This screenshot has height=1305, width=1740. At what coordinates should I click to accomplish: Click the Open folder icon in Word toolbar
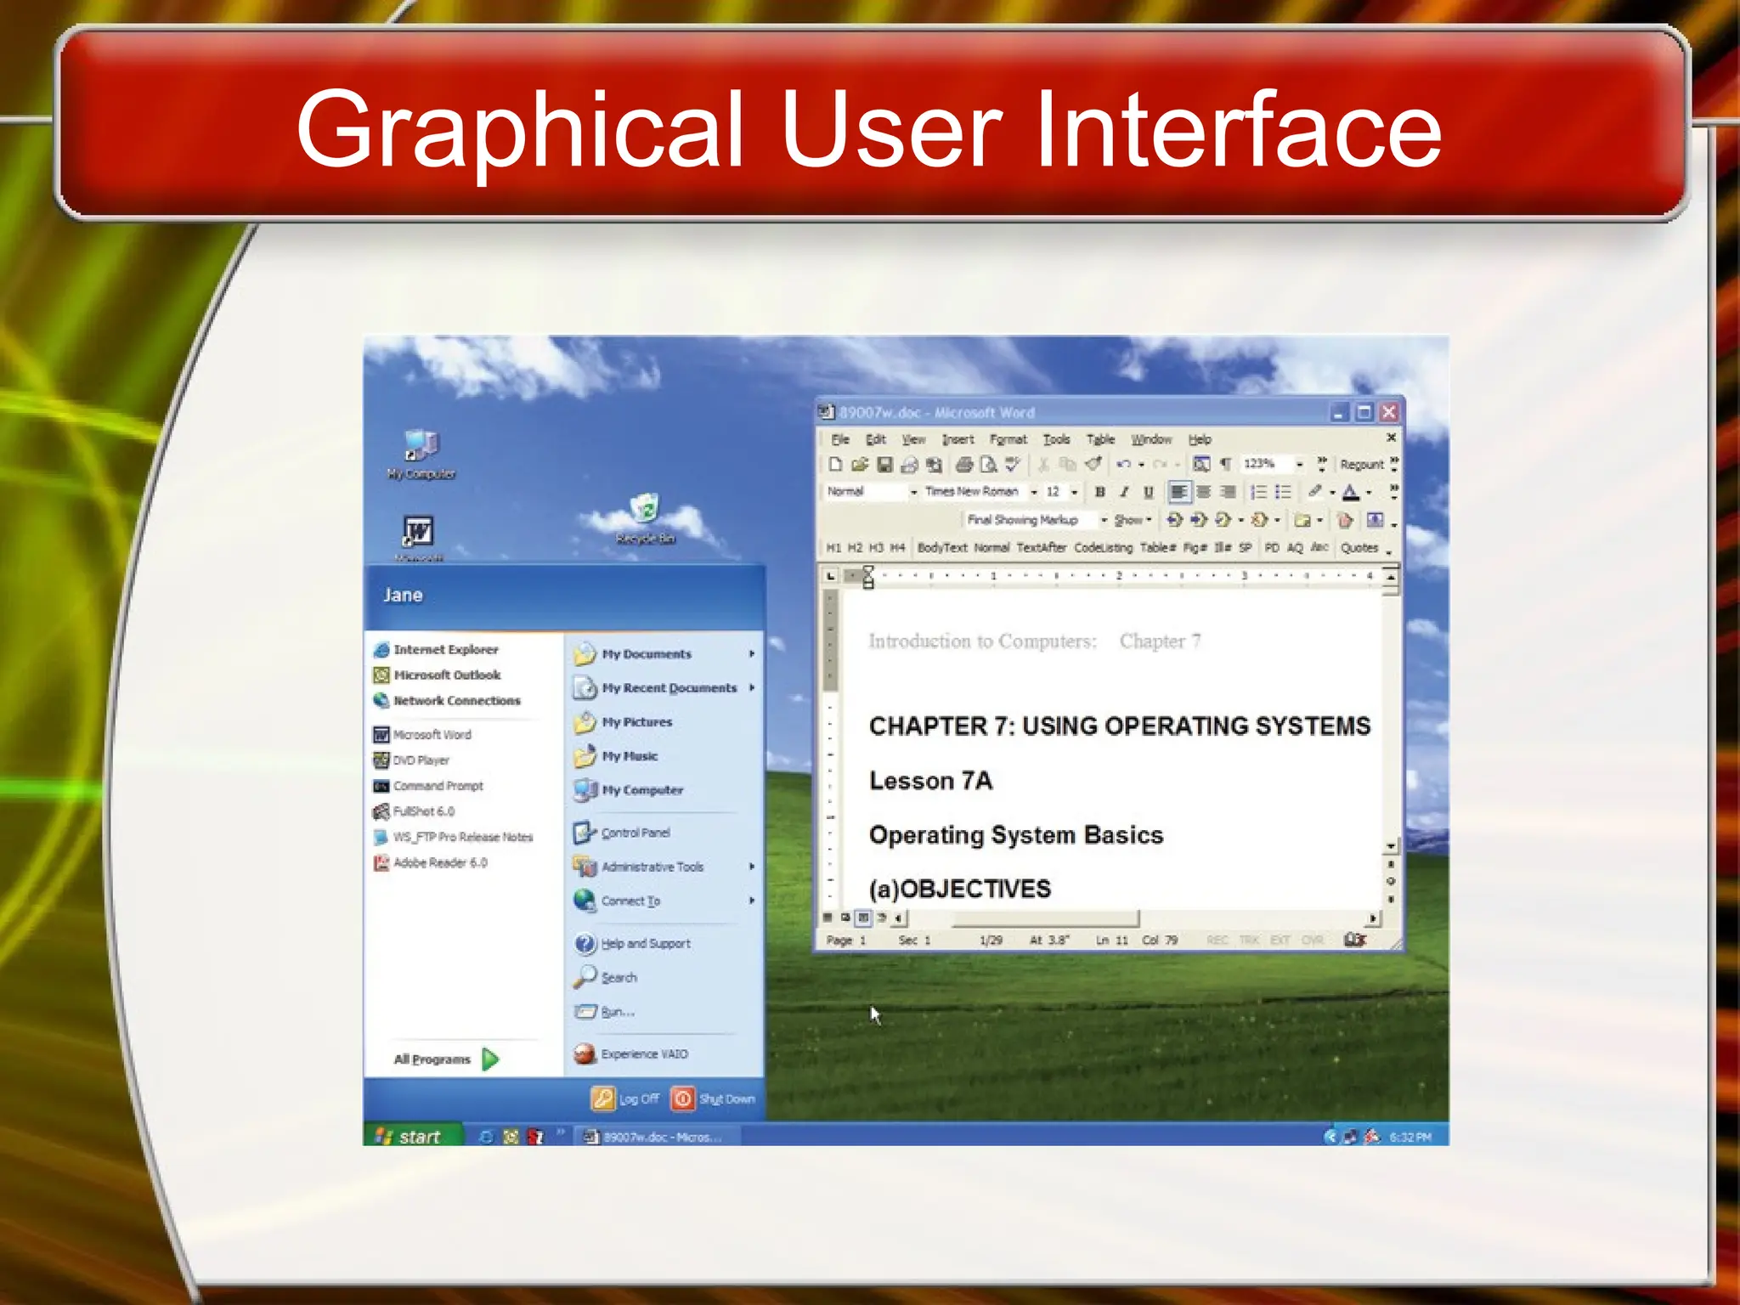860,464
